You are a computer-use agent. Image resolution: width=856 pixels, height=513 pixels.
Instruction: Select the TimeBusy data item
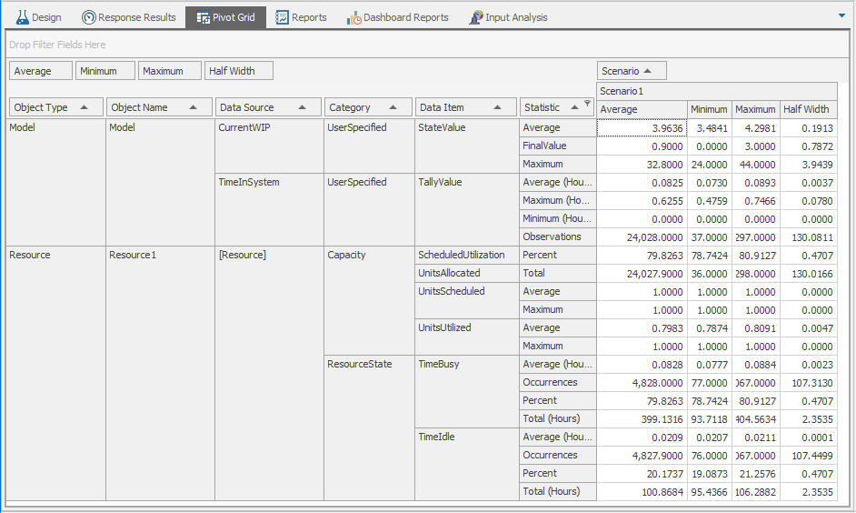coord(467,392)
